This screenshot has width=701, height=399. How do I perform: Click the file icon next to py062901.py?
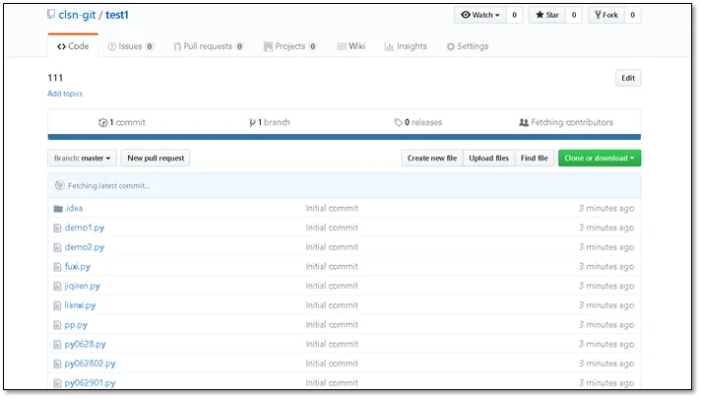[x=57, y=383]
